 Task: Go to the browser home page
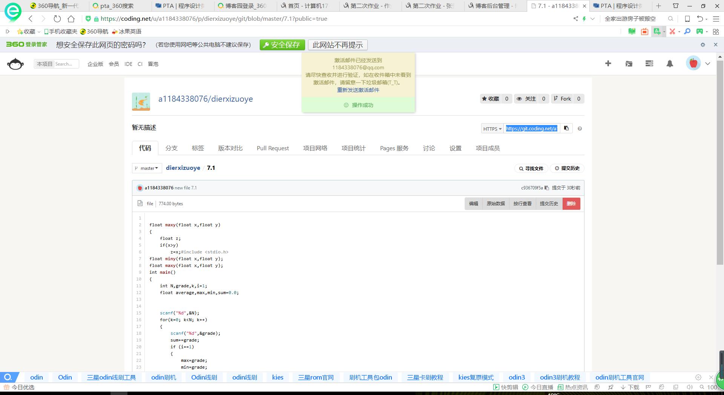click(71, 19)
